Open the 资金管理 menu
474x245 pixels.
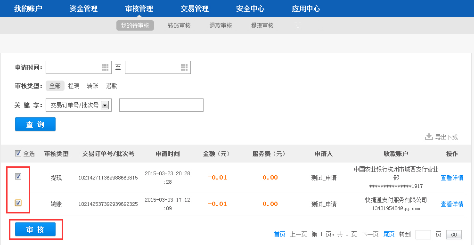83,8
